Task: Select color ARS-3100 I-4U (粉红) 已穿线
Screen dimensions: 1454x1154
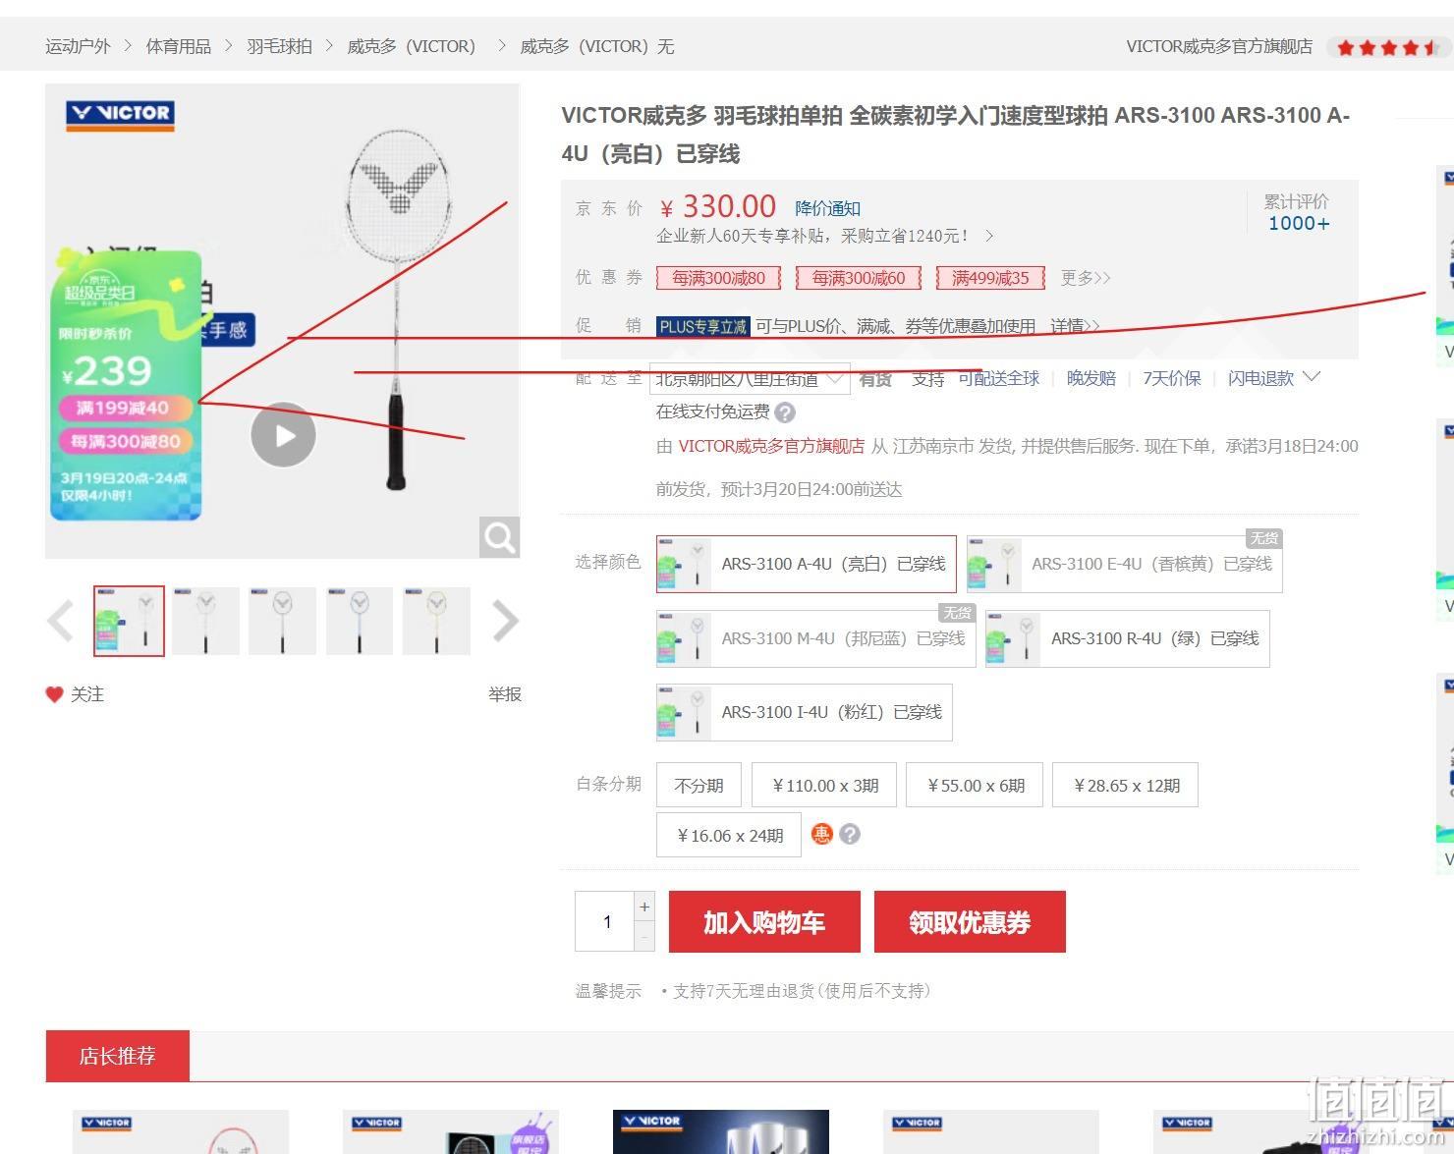Action: click(805, 712)
